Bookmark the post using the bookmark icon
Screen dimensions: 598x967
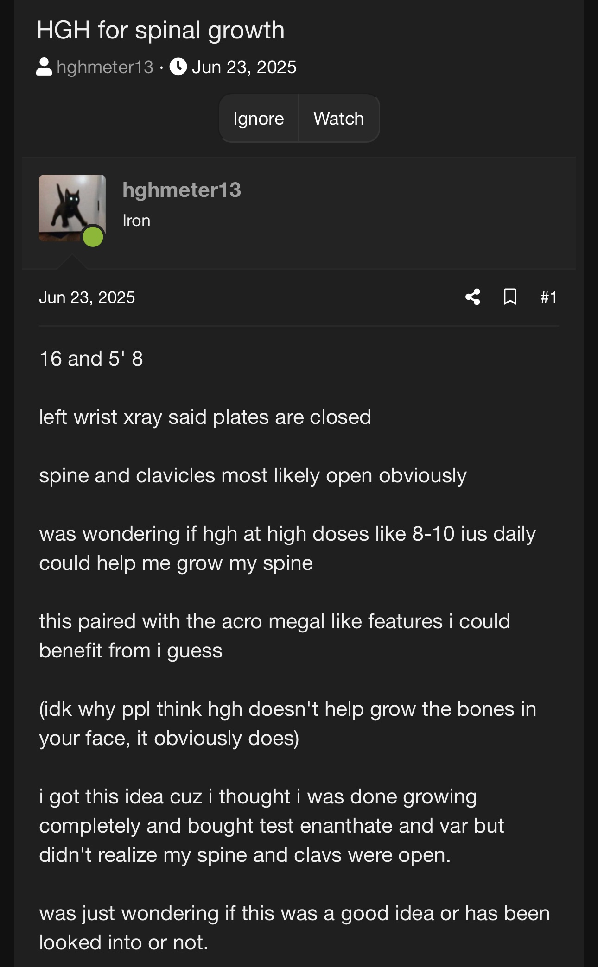click(x=510, y=297)
